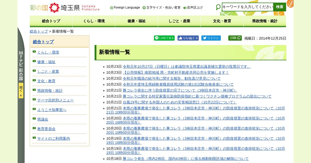Viewport: 311px width, 163px height.
Task: Open 文化・教育 in sidebar menu
Action: click(46, 81)
